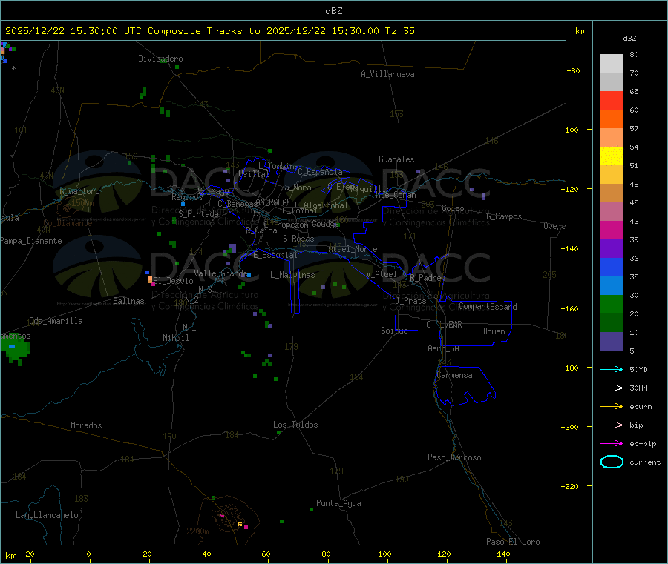Image resolution: width=668 pixels, height=564 pixels.
Task: Click the Valle_Grande place label
Action: coord(220,273)
